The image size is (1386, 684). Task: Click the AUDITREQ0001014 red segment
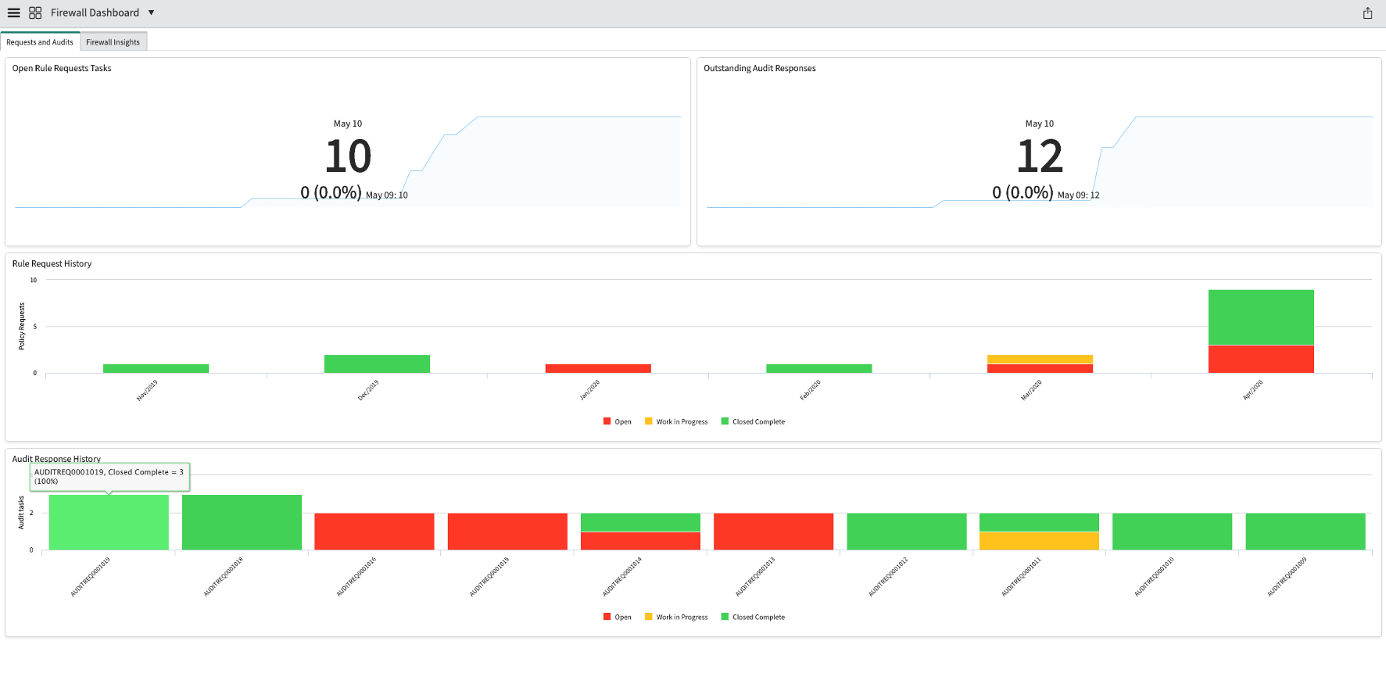(640, 541)
